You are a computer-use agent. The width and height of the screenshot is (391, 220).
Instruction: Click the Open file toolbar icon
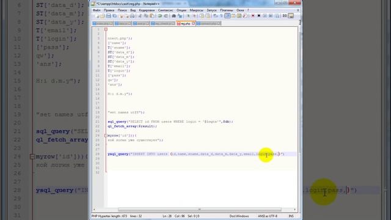102,16
